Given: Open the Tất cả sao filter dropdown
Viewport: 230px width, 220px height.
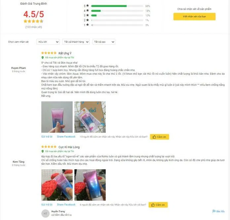Looking at the screenshot, I should 104,42.
